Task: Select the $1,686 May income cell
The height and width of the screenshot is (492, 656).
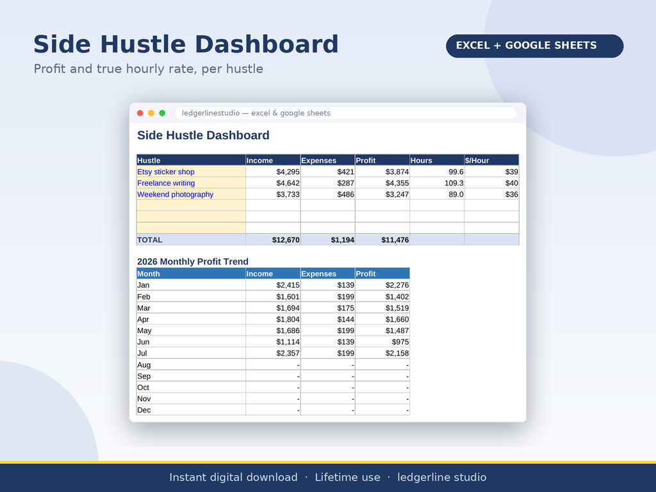Action: coord(273,331)
